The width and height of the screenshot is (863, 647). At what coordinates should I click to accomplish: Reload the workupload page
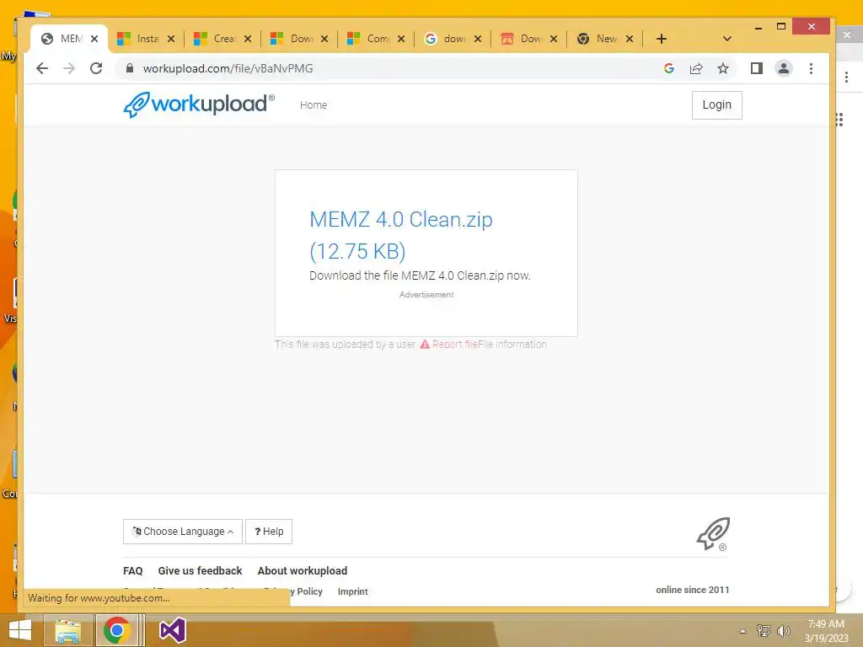tap(96, 68)
